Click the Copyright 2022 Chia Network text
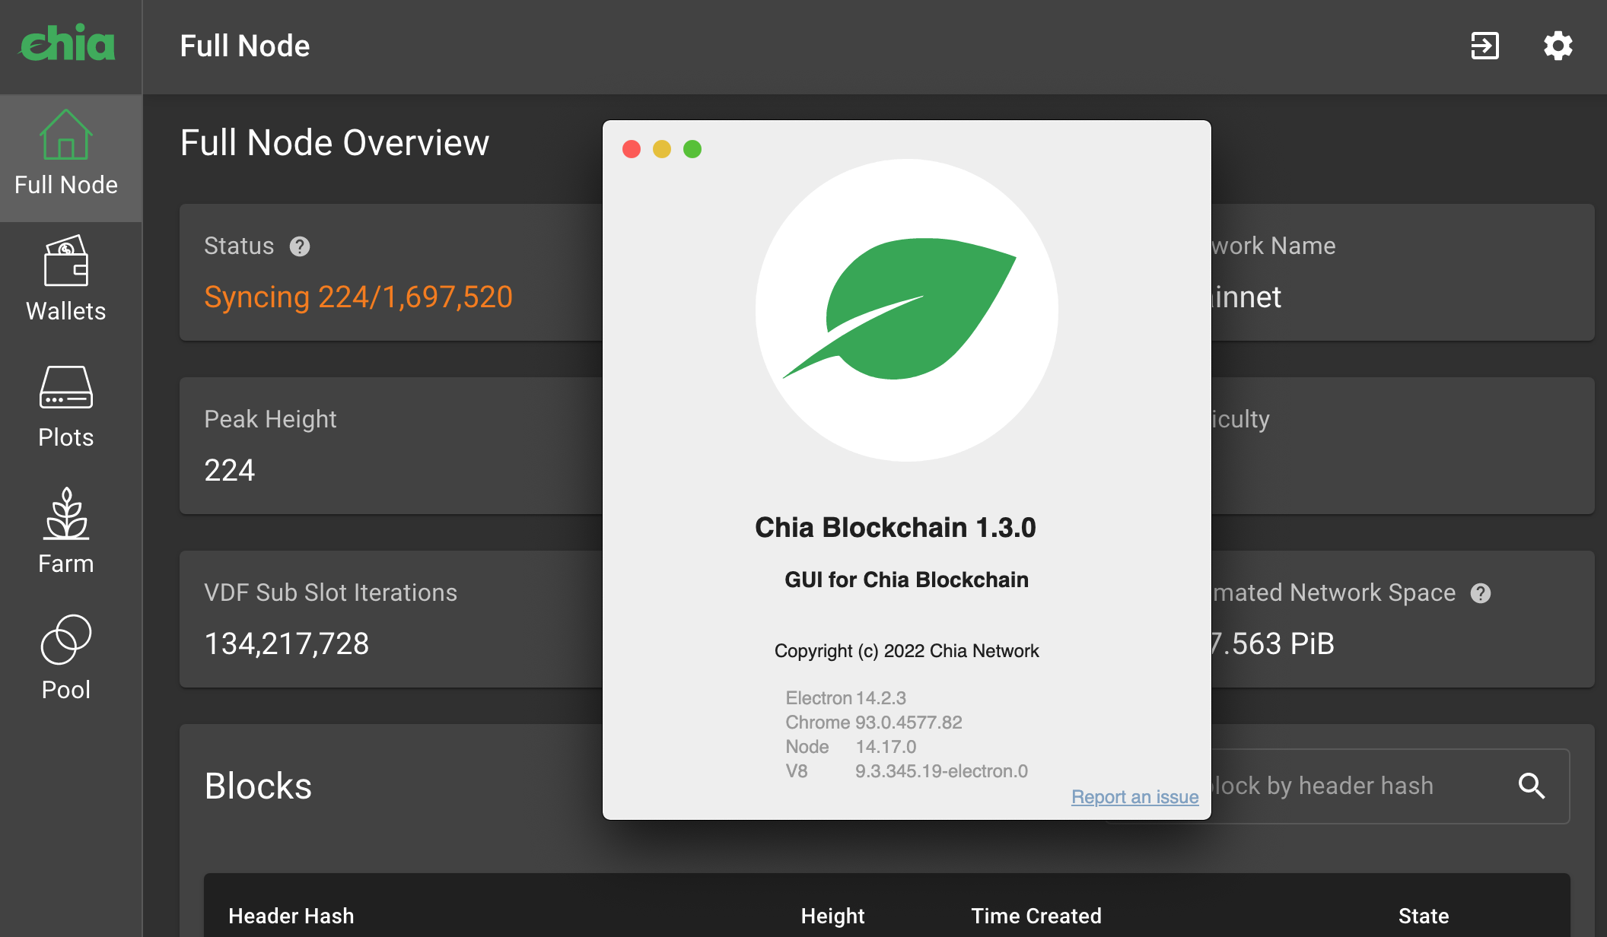Image resolution: width=1607 pixels, height=937 pixels. click(x=906, y=651)
